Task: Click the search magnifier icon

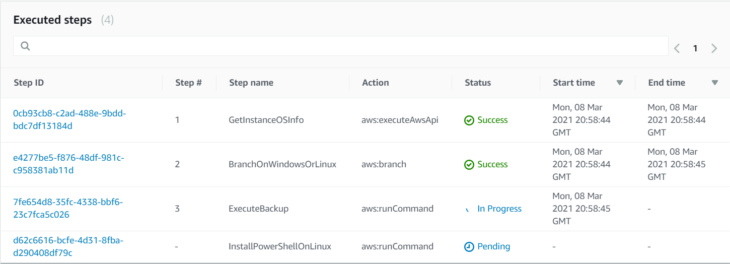Action: pos(25,46)
